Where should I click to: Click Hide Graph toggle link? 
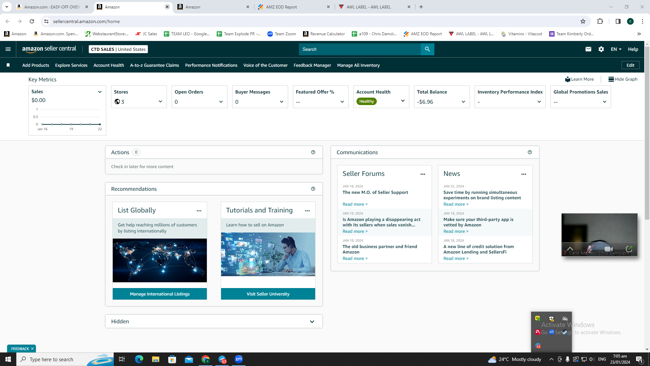pos(623,79)
